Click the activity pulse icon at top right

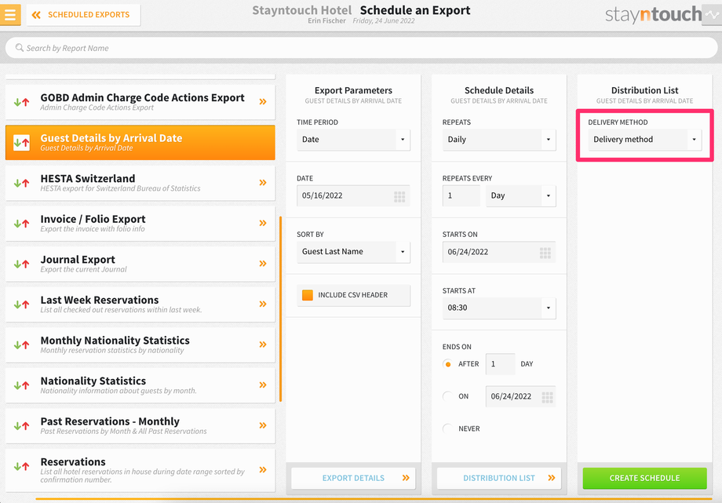point(712,15)
